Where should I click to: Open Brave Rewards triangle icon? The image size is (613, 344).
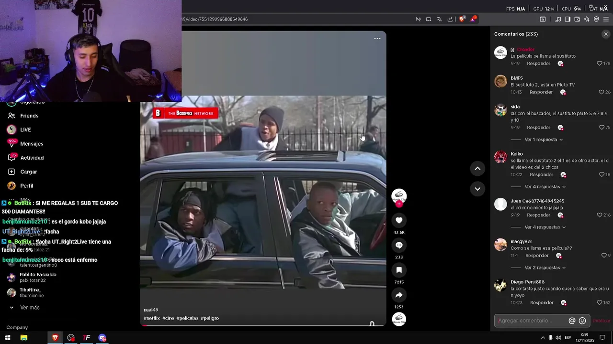[473, 19]
